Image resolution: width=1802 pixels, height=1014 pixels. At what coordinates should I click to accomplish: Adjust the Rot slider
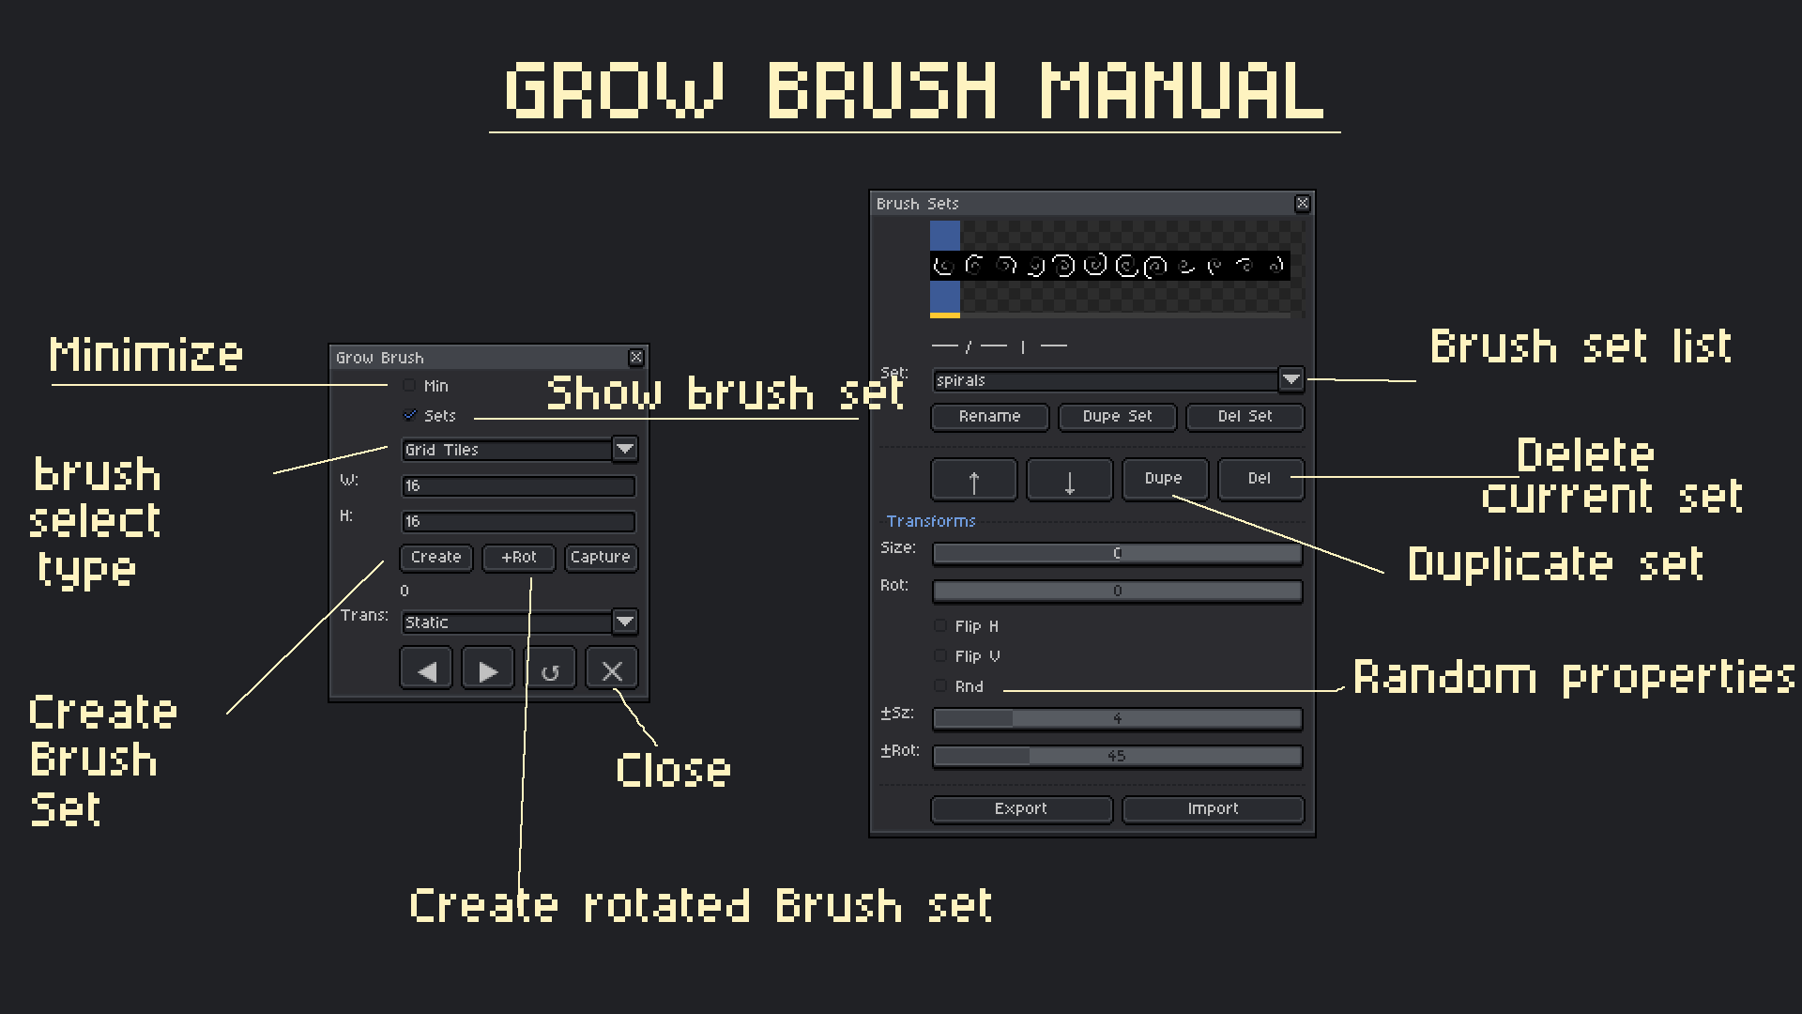click(1117, 591)
